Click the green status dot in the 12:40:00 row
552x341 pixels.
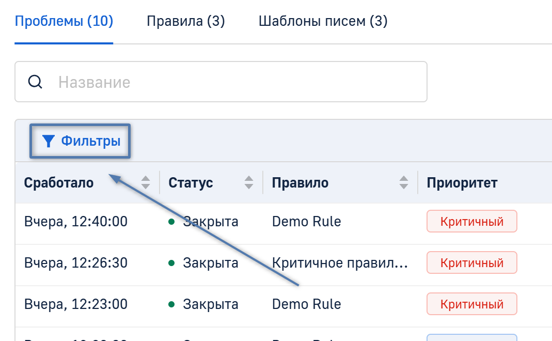pyautogui.click(x=172, y=222)
